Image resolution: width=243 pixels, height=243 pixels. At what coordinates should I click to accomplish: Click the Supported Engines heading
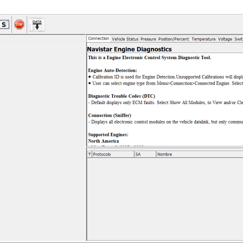pos(108,135)
